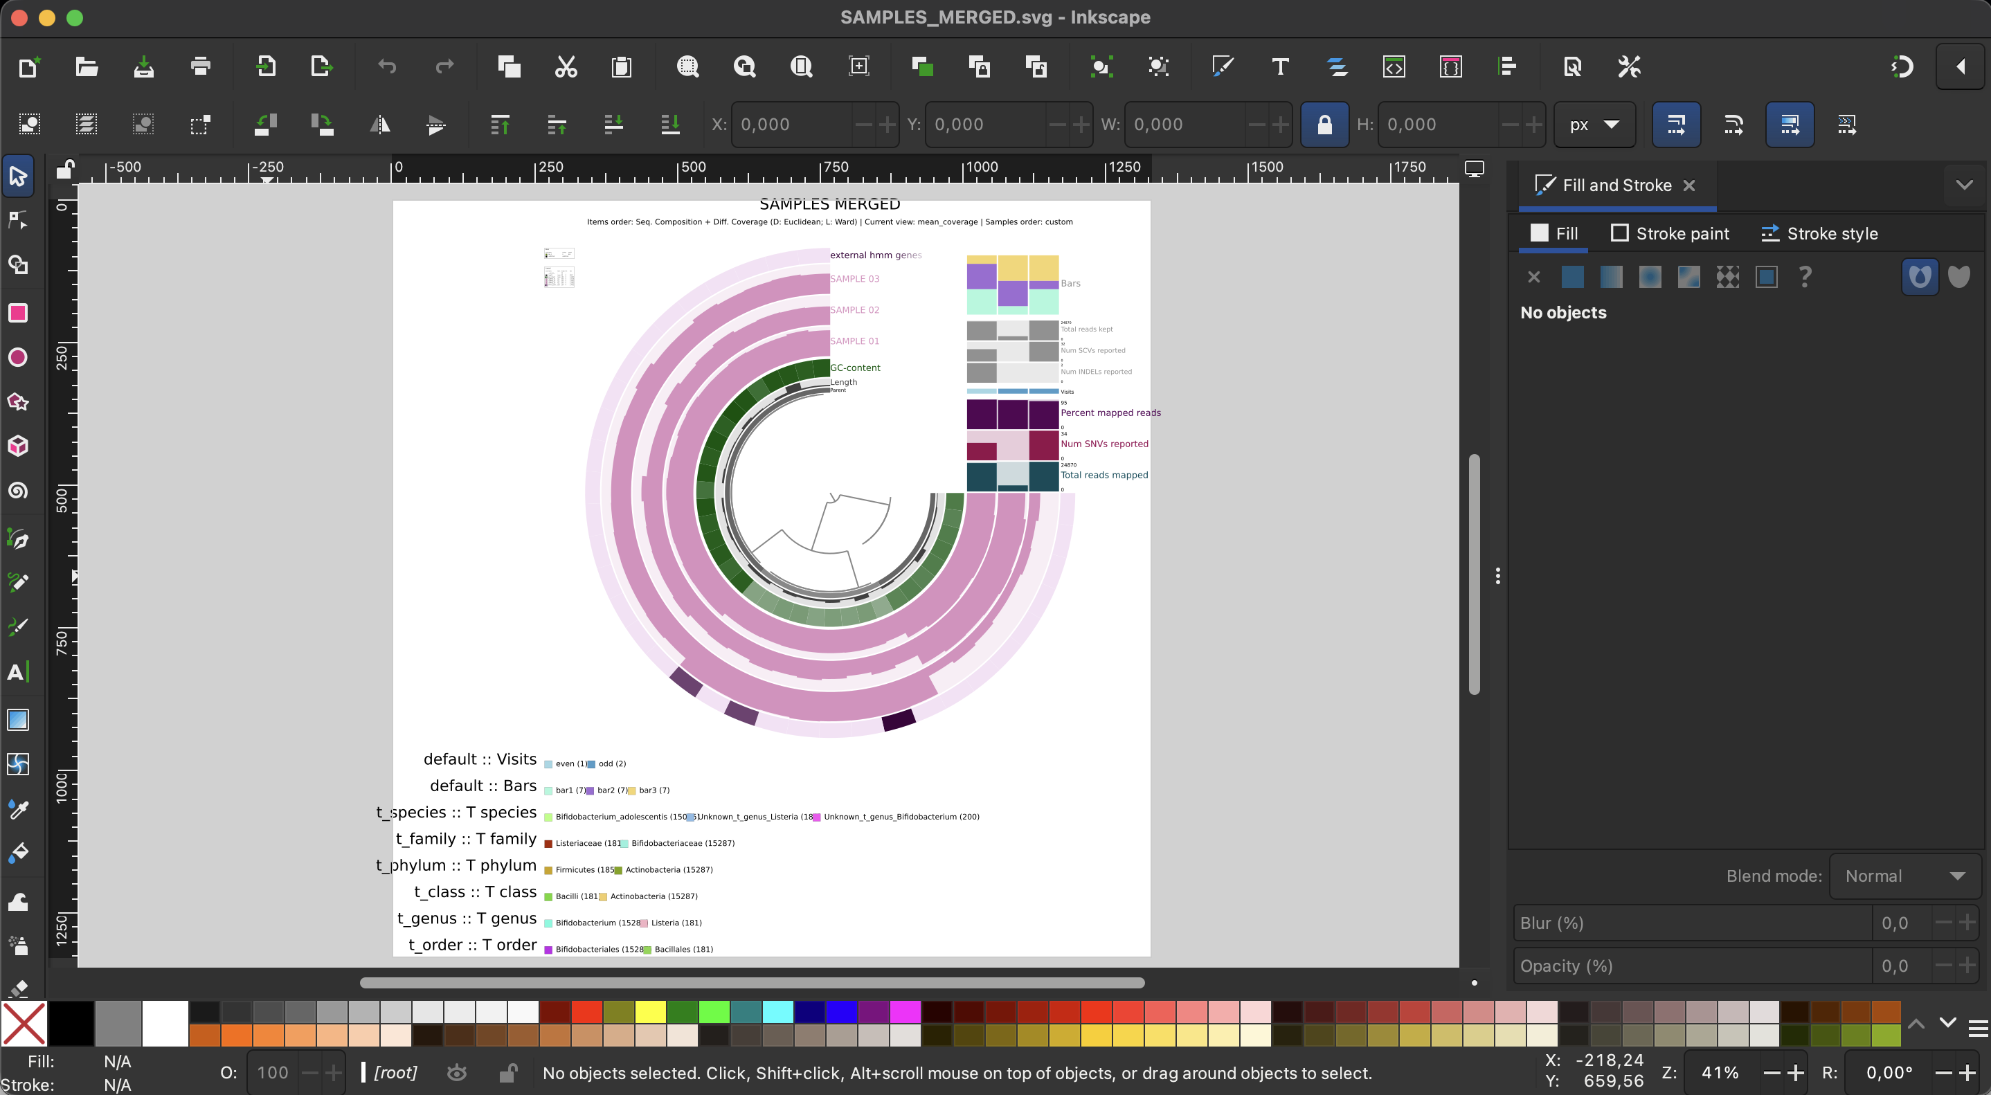Select the Spiral tool

click(18, 491)
